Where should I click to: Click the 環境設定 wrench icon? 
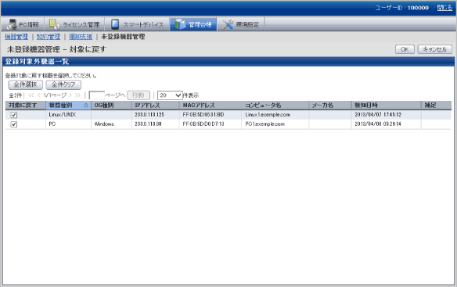pyautogui.click(x=228, y=24)
